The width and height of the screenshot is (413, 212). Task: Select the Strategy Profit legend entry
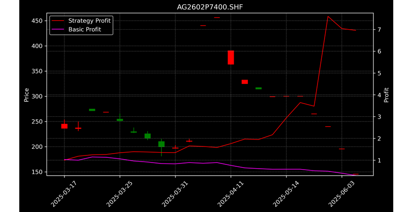82,21
